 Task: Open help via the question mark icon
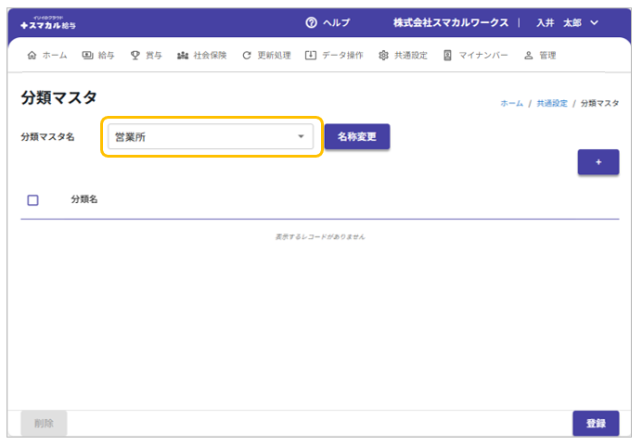click(x=311, y=22)
